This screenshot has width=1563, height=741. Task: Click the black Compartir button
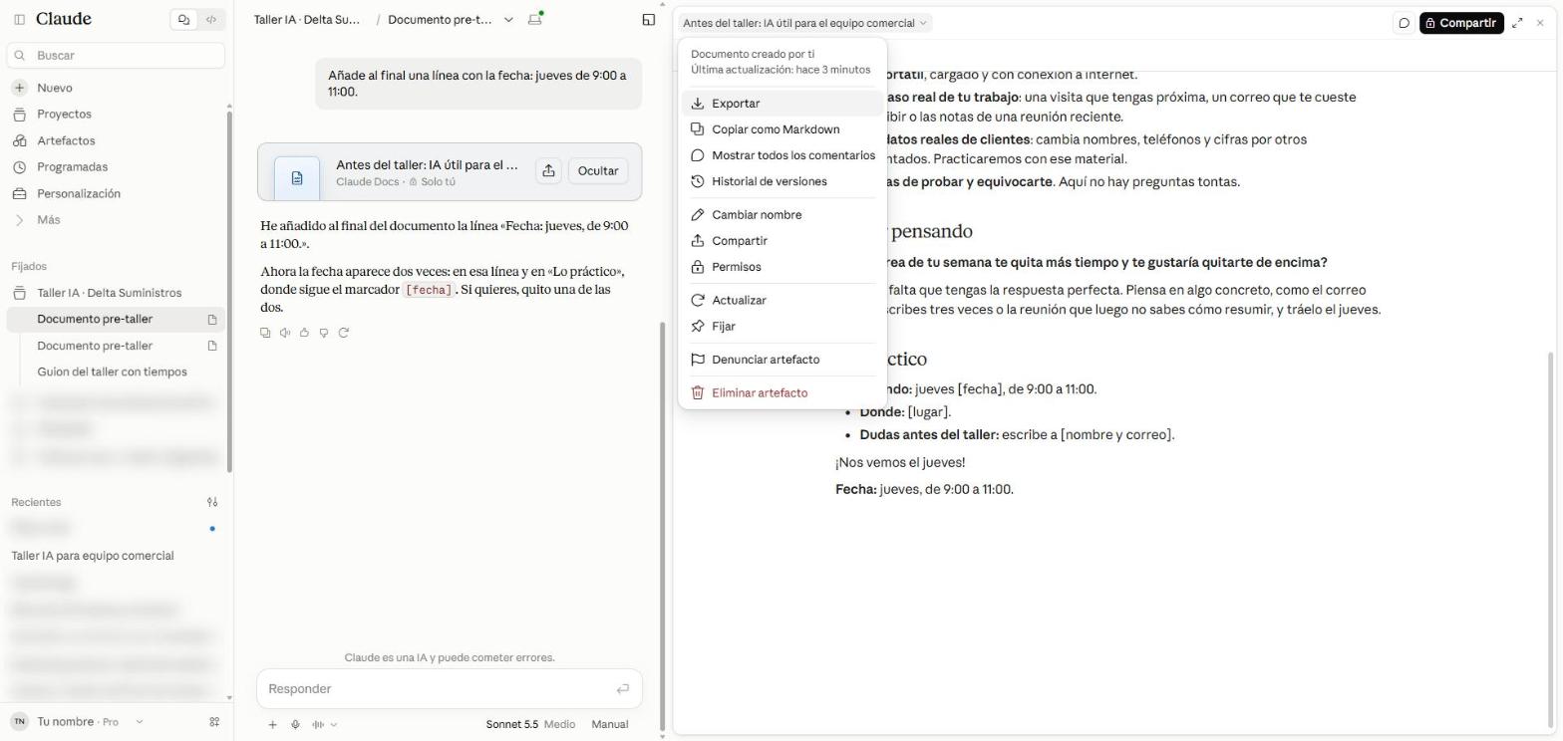[1461, 23]
